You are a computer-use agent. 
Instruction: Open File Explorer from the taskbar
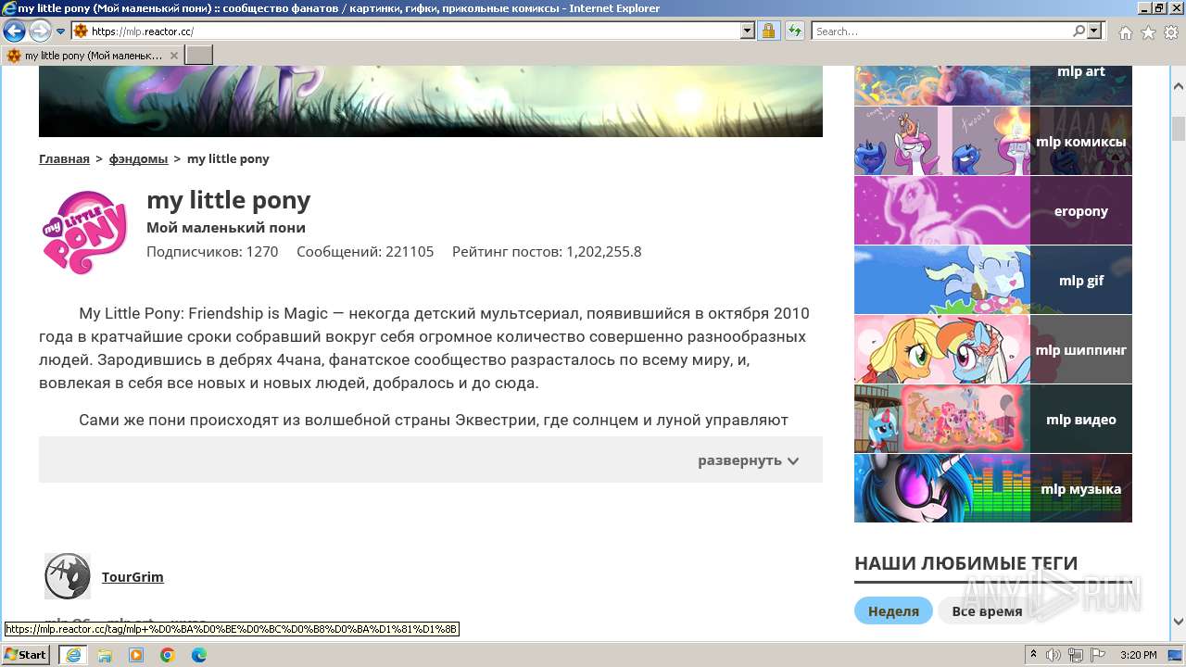[105, 655]
